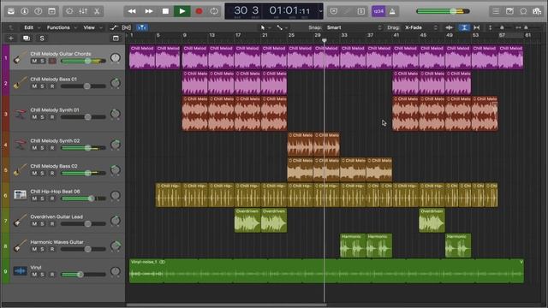Open the secondary Command-click tool menu
The width and height of the screenshot is (548, 308).
pyautogui.click(x=282, y=27)
